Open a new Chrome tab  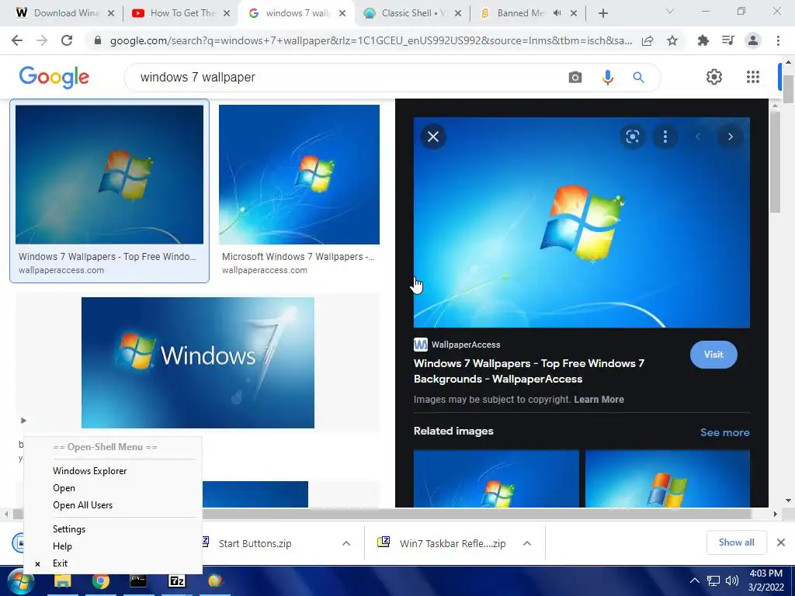602,13
